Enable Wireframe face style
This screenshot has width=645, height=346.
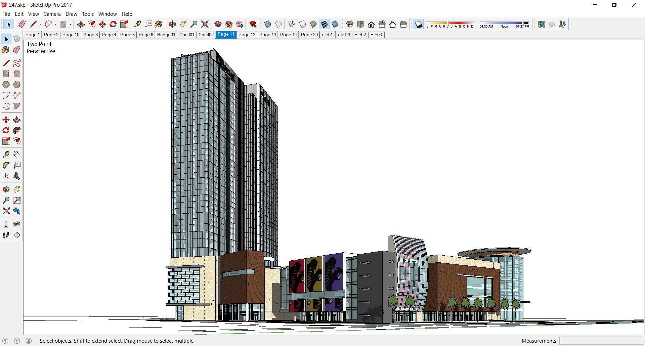292,24
